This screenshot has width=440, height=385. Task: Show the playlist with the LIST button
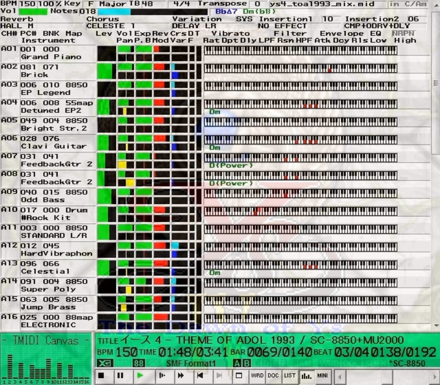[x=290, y=375]
